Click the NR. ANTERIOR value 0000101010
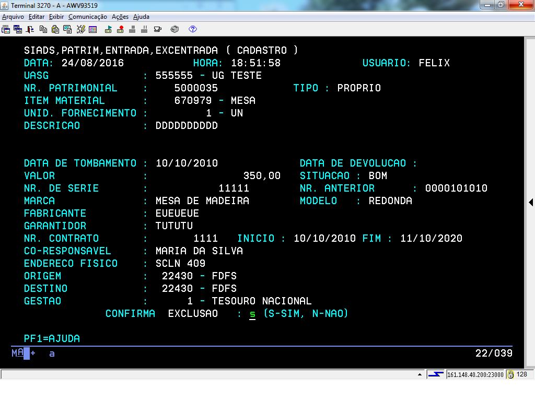This screenshot has width=535, height=401. [456, 188]
